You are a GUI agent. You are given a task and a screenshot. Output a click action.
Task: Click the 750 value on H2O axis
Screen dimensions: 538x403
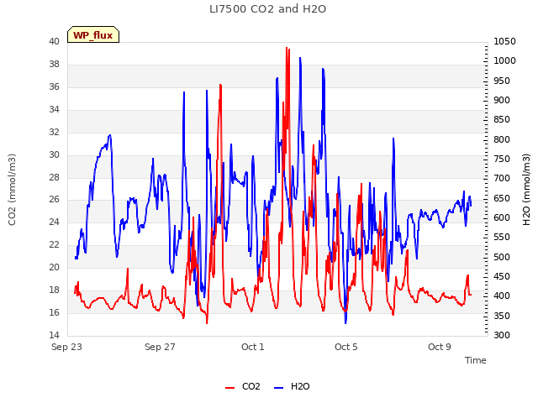point(502,159)
